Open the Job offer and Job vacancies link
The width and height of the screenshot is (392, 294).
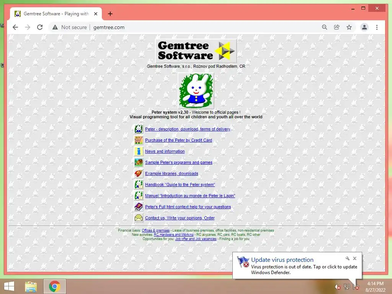[x=196, y=239]
